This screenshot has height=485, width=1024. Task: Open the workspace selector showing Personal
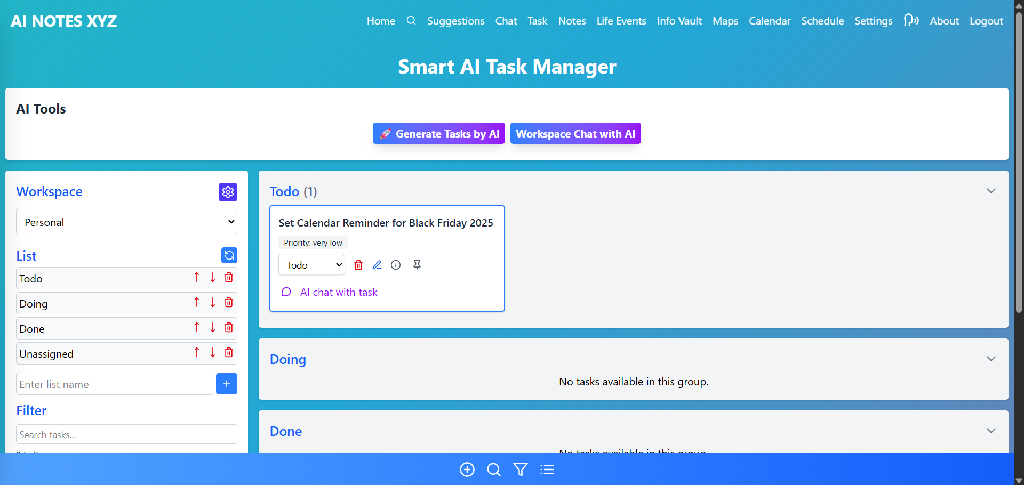pyautogui.click(x=126, y=222)
